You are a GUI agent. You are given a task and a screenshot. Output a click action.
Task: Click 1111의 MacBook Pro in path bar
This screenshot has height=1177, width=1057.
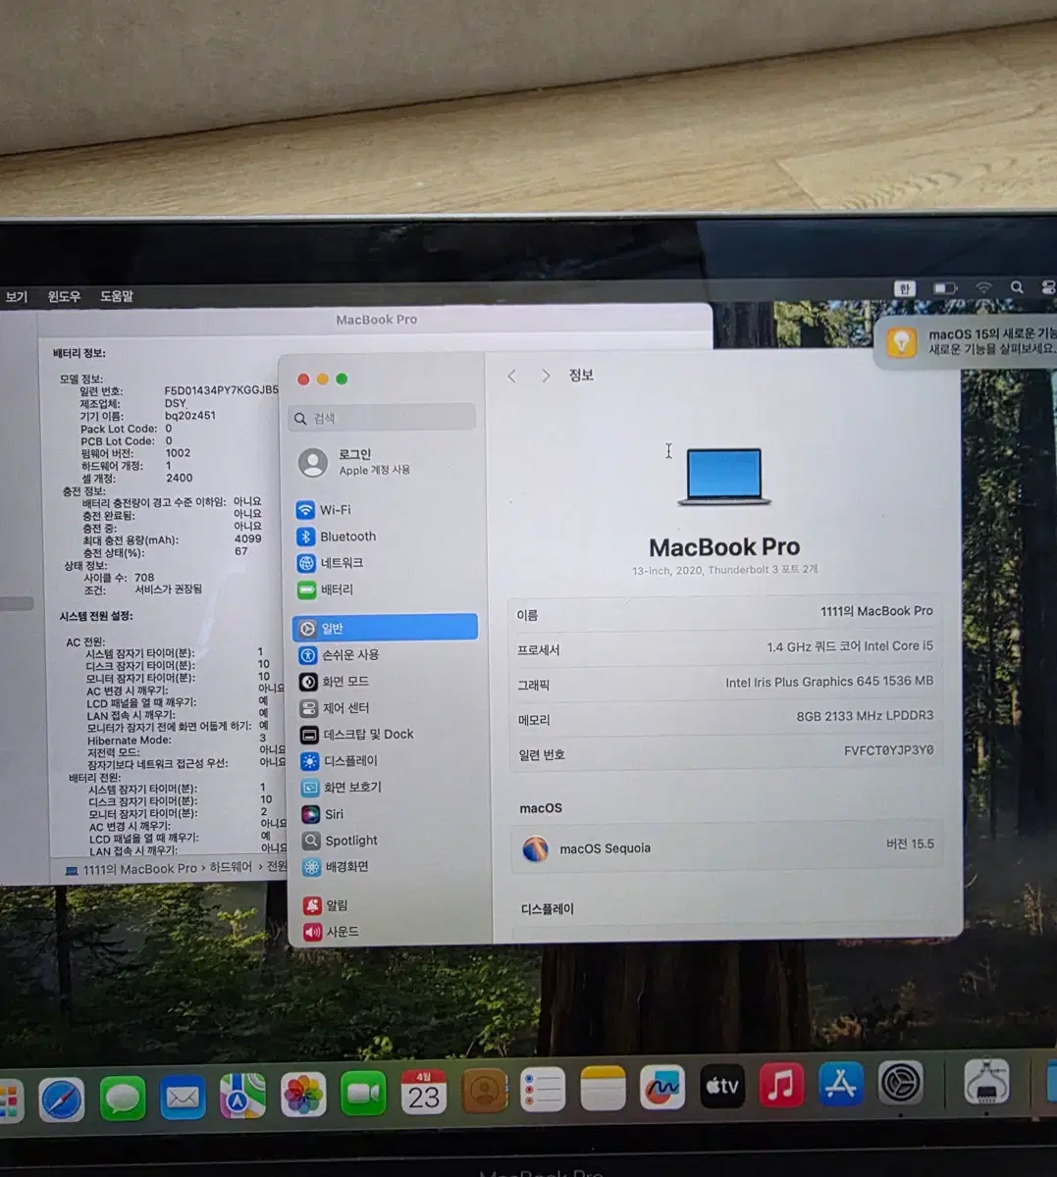(x=140, y=869)
